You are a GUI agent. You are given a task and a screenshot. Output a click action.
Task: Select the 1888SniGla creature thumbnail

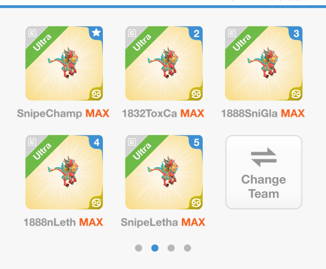264,64
